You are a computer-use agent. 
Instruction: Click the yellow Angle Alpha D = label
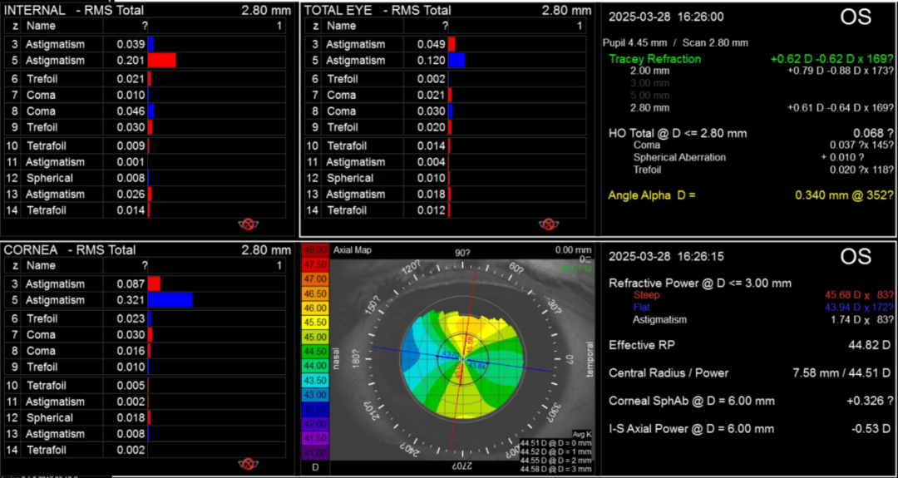tap(651, 195)
